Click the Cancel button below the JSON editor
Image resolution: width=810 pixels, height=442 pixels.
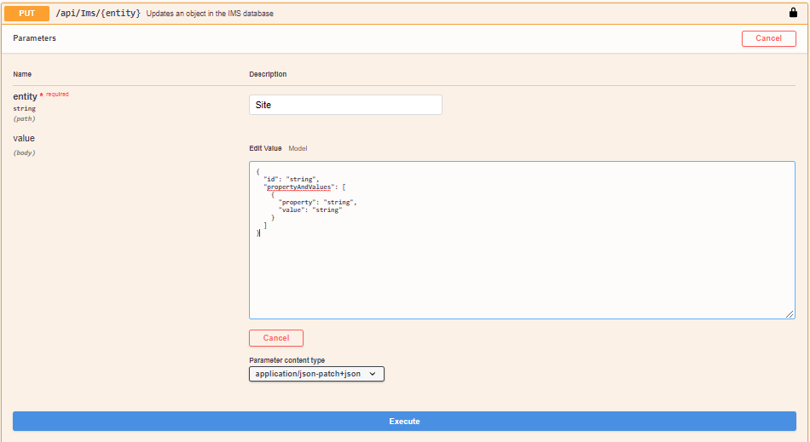275,338
